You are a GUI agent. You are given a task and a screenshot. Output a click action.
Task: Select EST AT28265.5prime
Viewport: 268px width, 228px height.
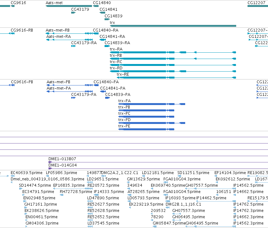pyautogui.click(x=144, y=192)
